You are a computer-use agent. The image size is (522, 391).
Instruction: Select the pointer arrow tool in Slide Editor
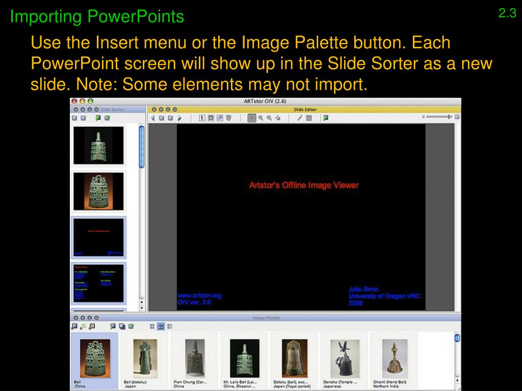click(x=252, y=118)
